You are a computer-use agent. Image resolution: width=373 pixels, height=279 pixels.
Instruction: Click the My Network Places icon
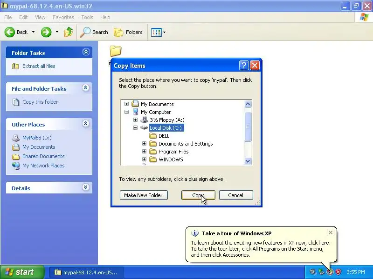[16, 166]
